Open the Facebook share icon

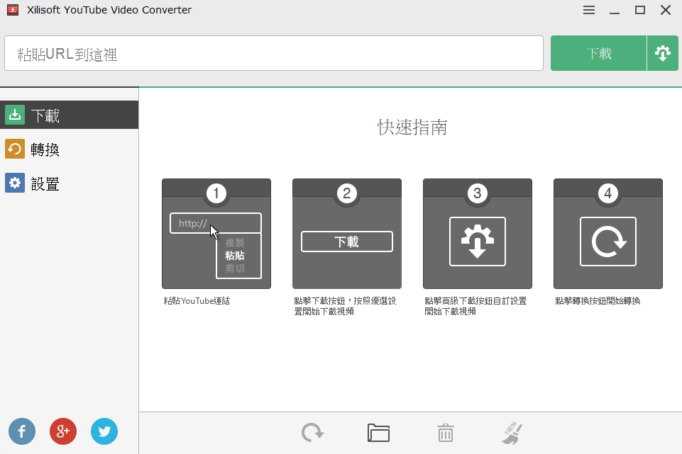coord(22,431)
